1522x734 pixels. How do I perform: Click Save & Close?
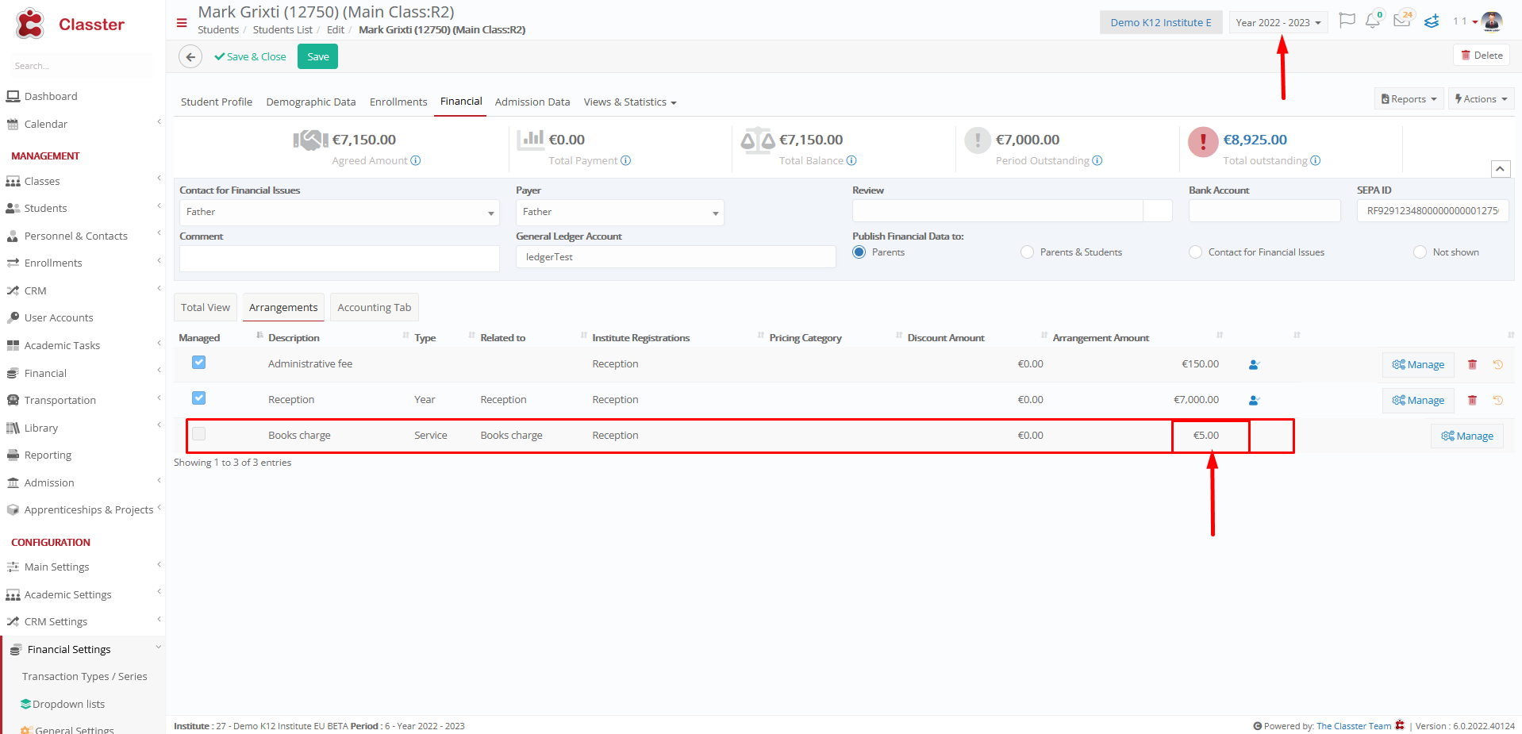point(250,57)
